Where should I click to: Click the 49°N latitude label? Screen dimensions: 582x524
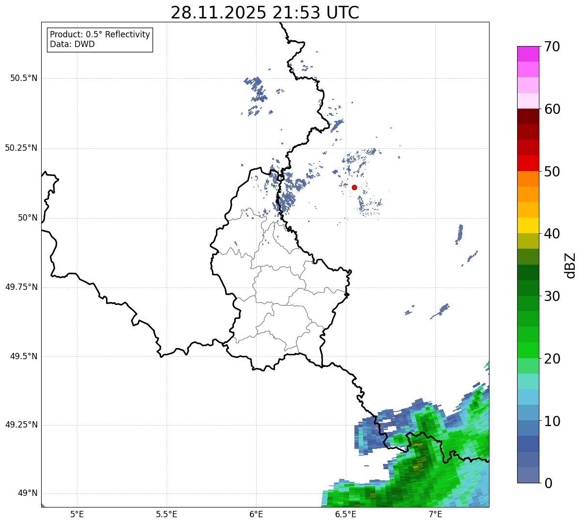[x=28, y=493]
